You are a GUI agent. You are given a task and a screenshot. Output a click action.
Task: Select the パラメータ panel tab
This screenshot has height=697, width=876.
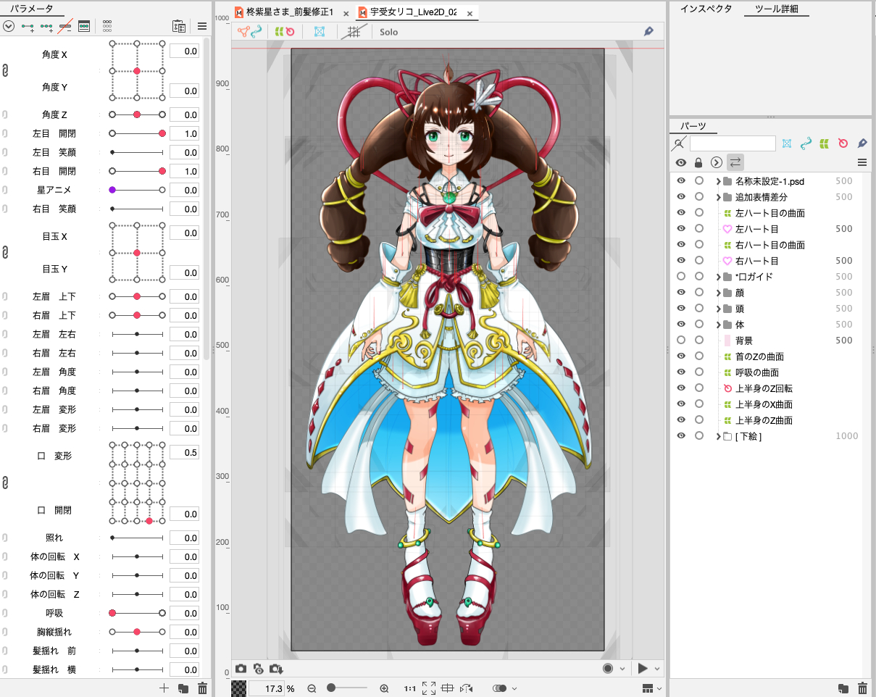click(31, 9)
